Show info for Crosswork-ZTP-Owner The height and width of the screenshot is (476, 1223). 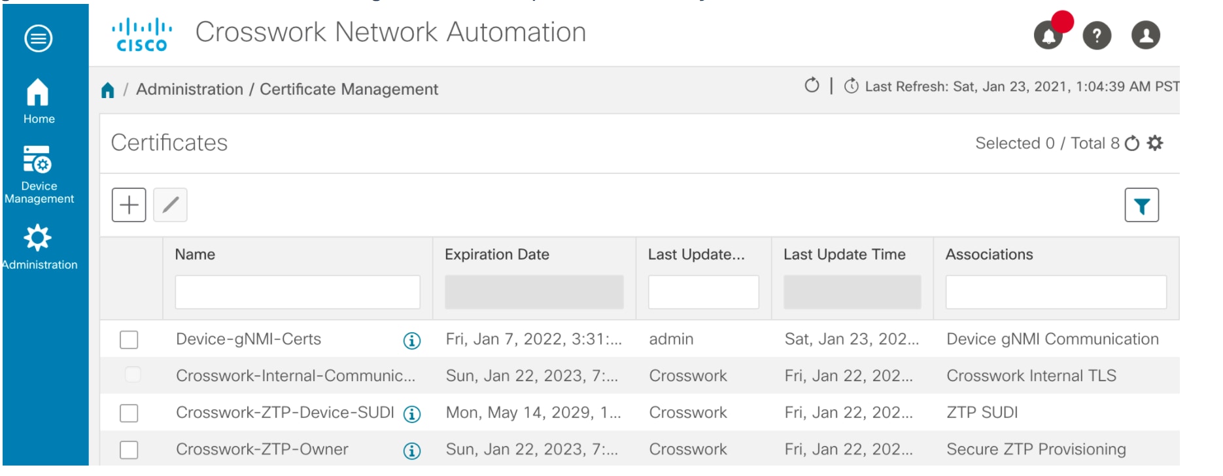[412, 451]
